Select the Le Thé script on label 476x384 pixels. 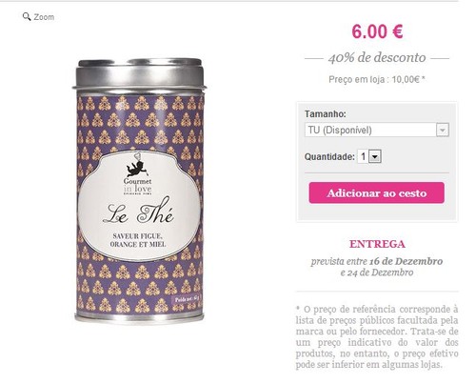[138, 210]
